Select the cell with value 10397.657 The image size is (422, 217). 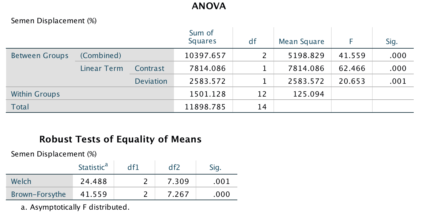(205, 56)
